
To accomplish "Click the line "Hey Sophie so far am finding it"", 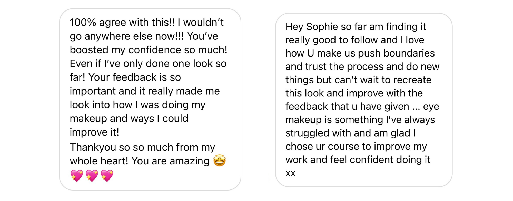I will click(356, 27).
